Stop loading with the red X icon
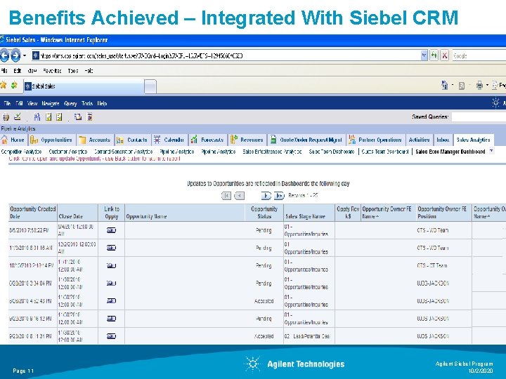 [444, 55]
